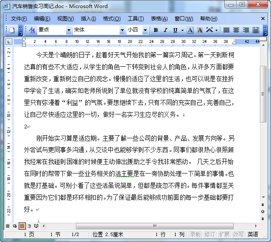Click inside the font size box 小四
This screenshot has height=242, width=271.
point(134,30)
